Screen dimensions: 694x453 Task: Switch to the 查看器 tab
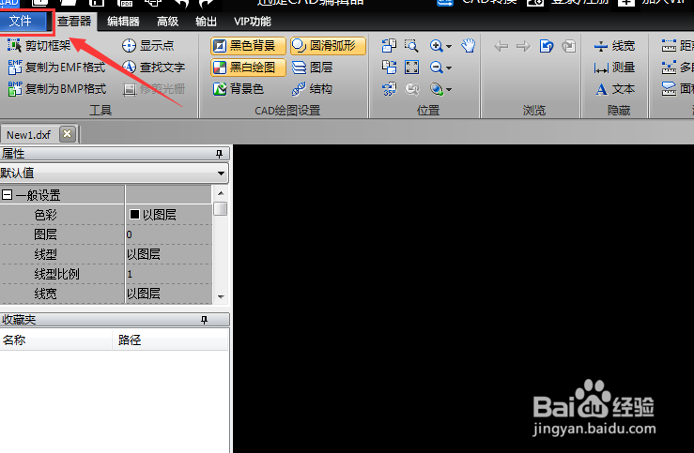pyautogui.click(x=74, y=22)
